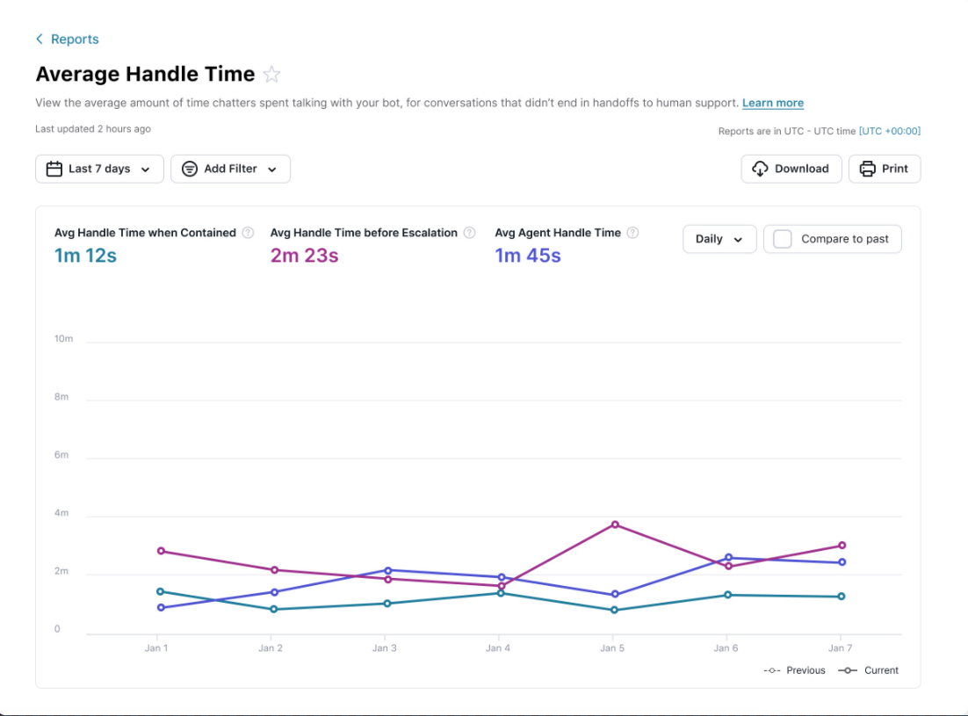Toggle the Previous series in chart legend
The height and width of the screenshot is (716, 968).
(x=795, y=670)
